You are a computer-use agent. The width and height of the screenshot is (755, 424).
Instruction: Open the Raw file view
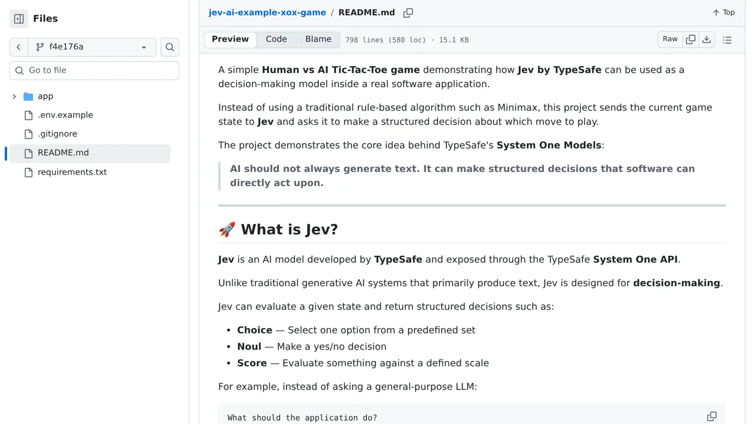(670, 39)
